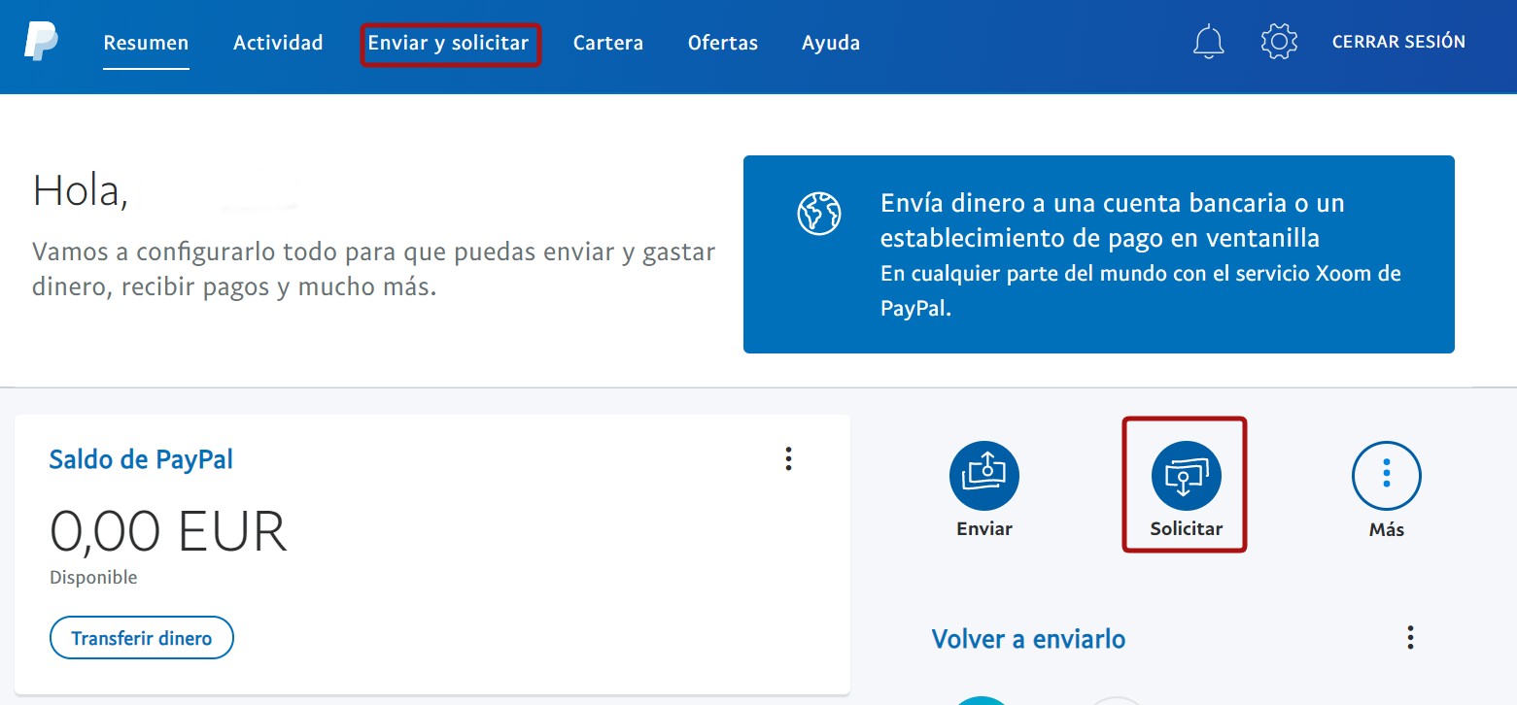Open Saldo de PayPal three-dot menu

tap(789, 458)
